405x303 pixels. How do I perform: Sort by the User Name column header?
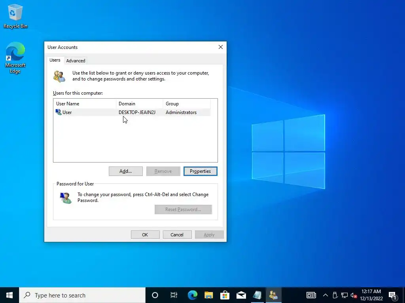tap(85, 104)
